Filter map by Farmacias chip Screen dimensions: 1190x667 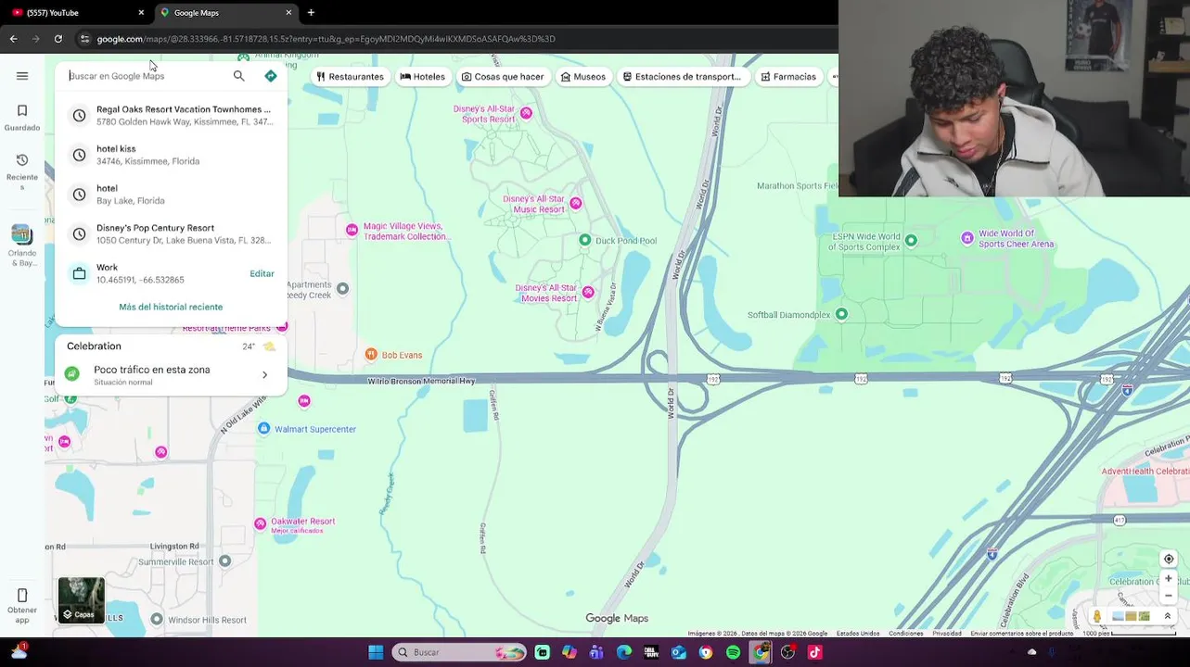pyautogui.click(x=788, y=77)
